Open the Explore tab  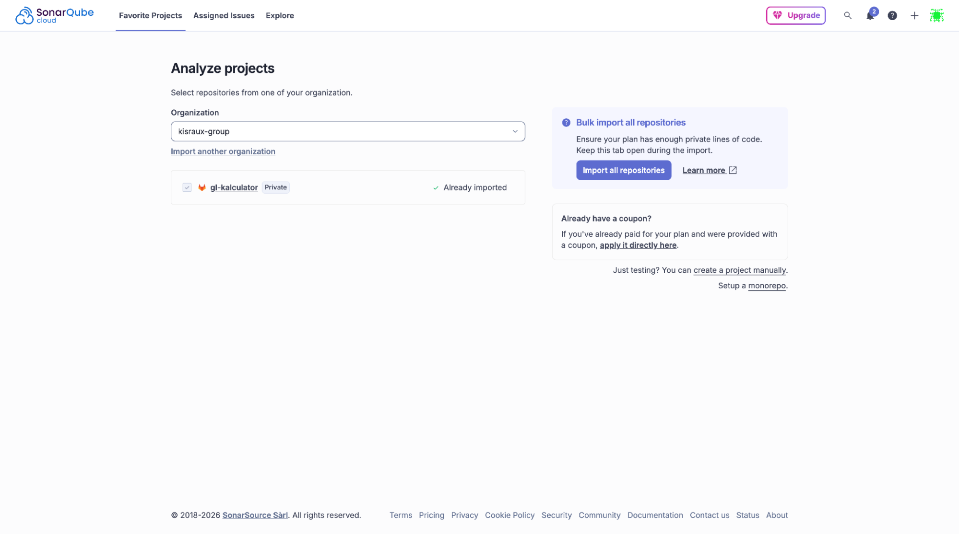point(280,15)
